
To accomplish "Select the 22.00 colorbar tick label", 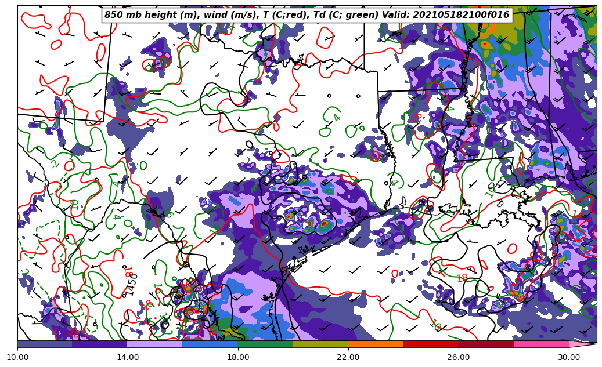I will [x=348, y=357].
